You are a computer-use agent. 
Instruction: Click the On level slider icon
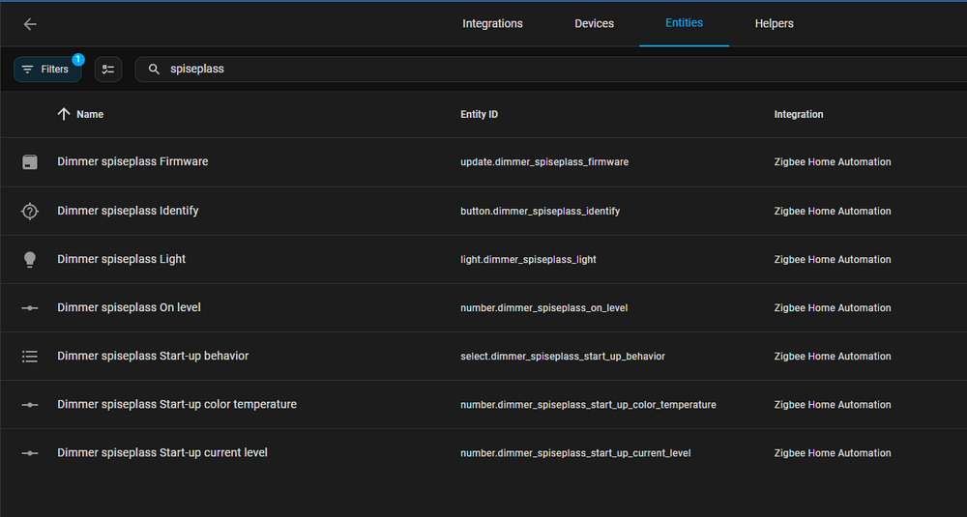tap(30, 307)
